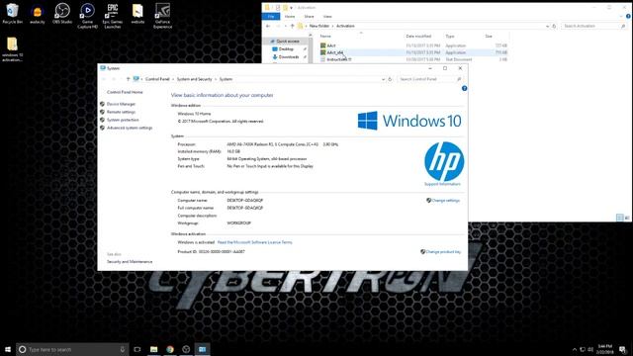Open the Audacity desktop shortcut
Image resolution: width=633 pixels, height=356 pixels.
pos(38,13)
